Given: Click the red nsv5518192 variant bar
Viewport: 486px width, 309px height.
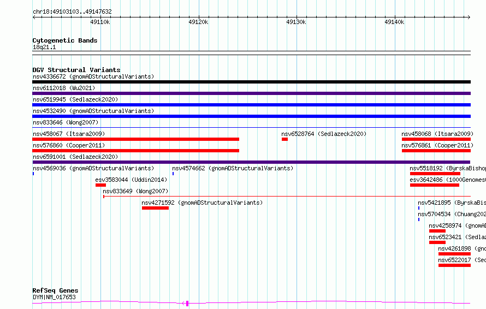Looking at the screenshot, I should pos(435,174).
